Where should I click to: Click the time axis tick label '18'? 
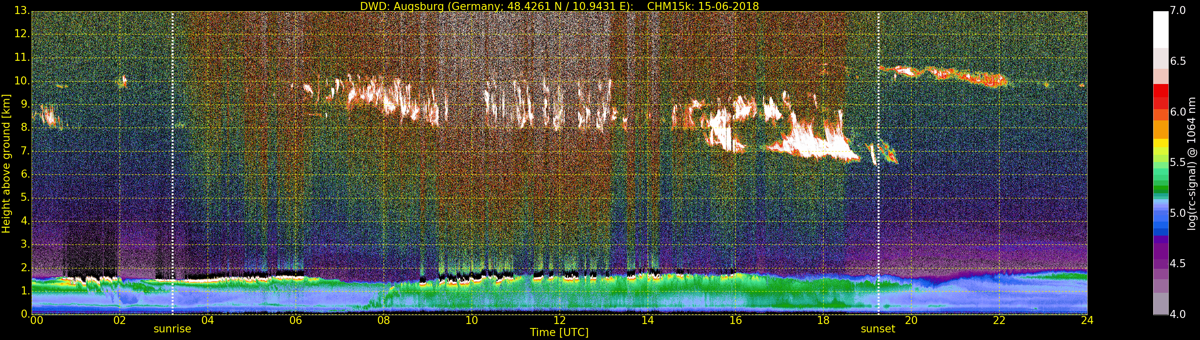click(x=824, y=320)
